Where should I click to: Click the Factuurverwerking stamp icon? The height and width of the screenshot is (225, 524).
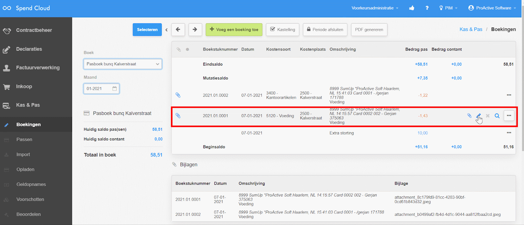pyautogui.click(x=7, y=68)
